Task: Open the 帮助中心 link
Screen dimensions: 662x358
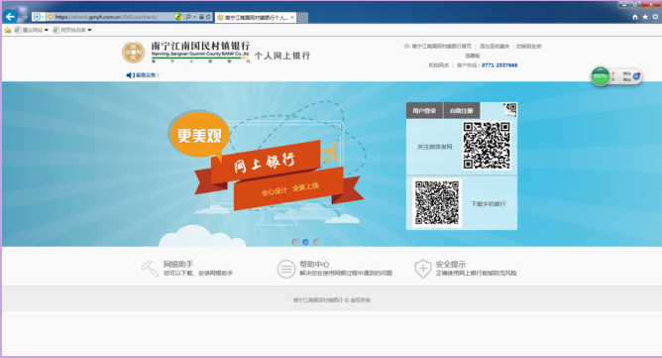Action: [x=314, y=264]
